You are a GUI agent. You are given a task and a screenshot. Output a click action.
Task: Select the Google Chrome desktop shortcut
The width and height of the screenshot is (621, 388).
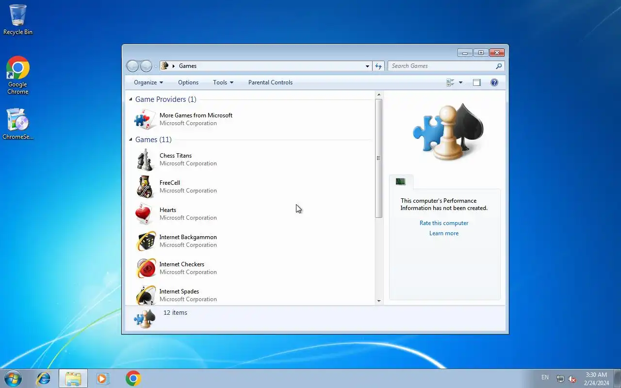18,75
